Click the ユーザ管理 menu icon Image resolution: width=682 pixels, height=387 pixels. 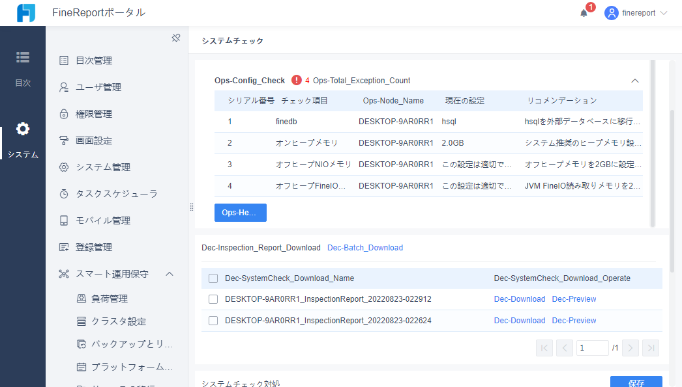point(64,87)
